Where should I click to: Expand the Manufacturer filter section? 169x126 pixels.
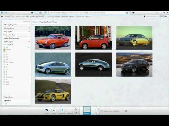(x=16, y=28)
